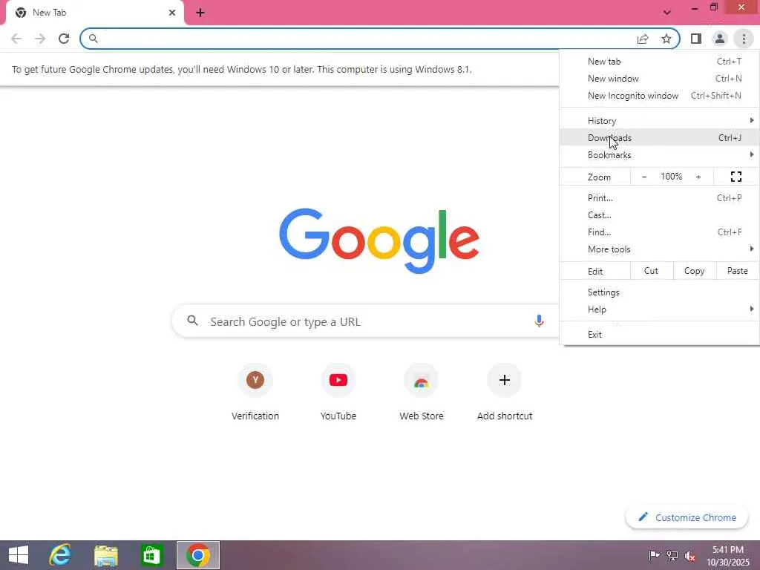Expand the More tools submenu
The height and width of the screenshot is (570, 760).
[659, 249]
